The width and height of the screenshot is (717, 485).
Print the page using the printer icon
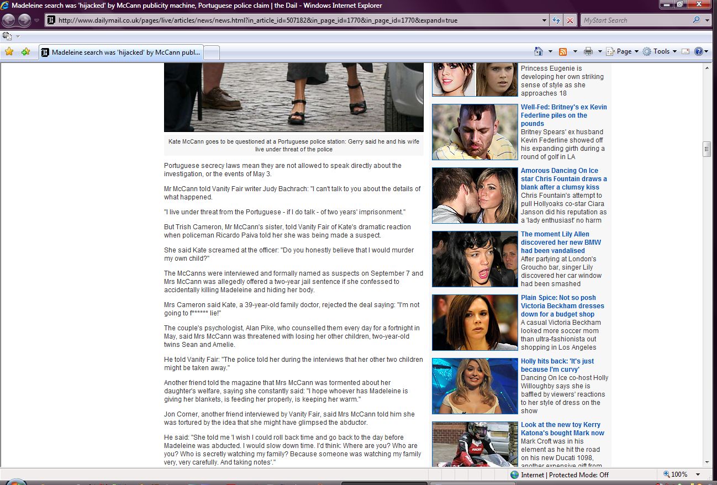click(588, 51)
